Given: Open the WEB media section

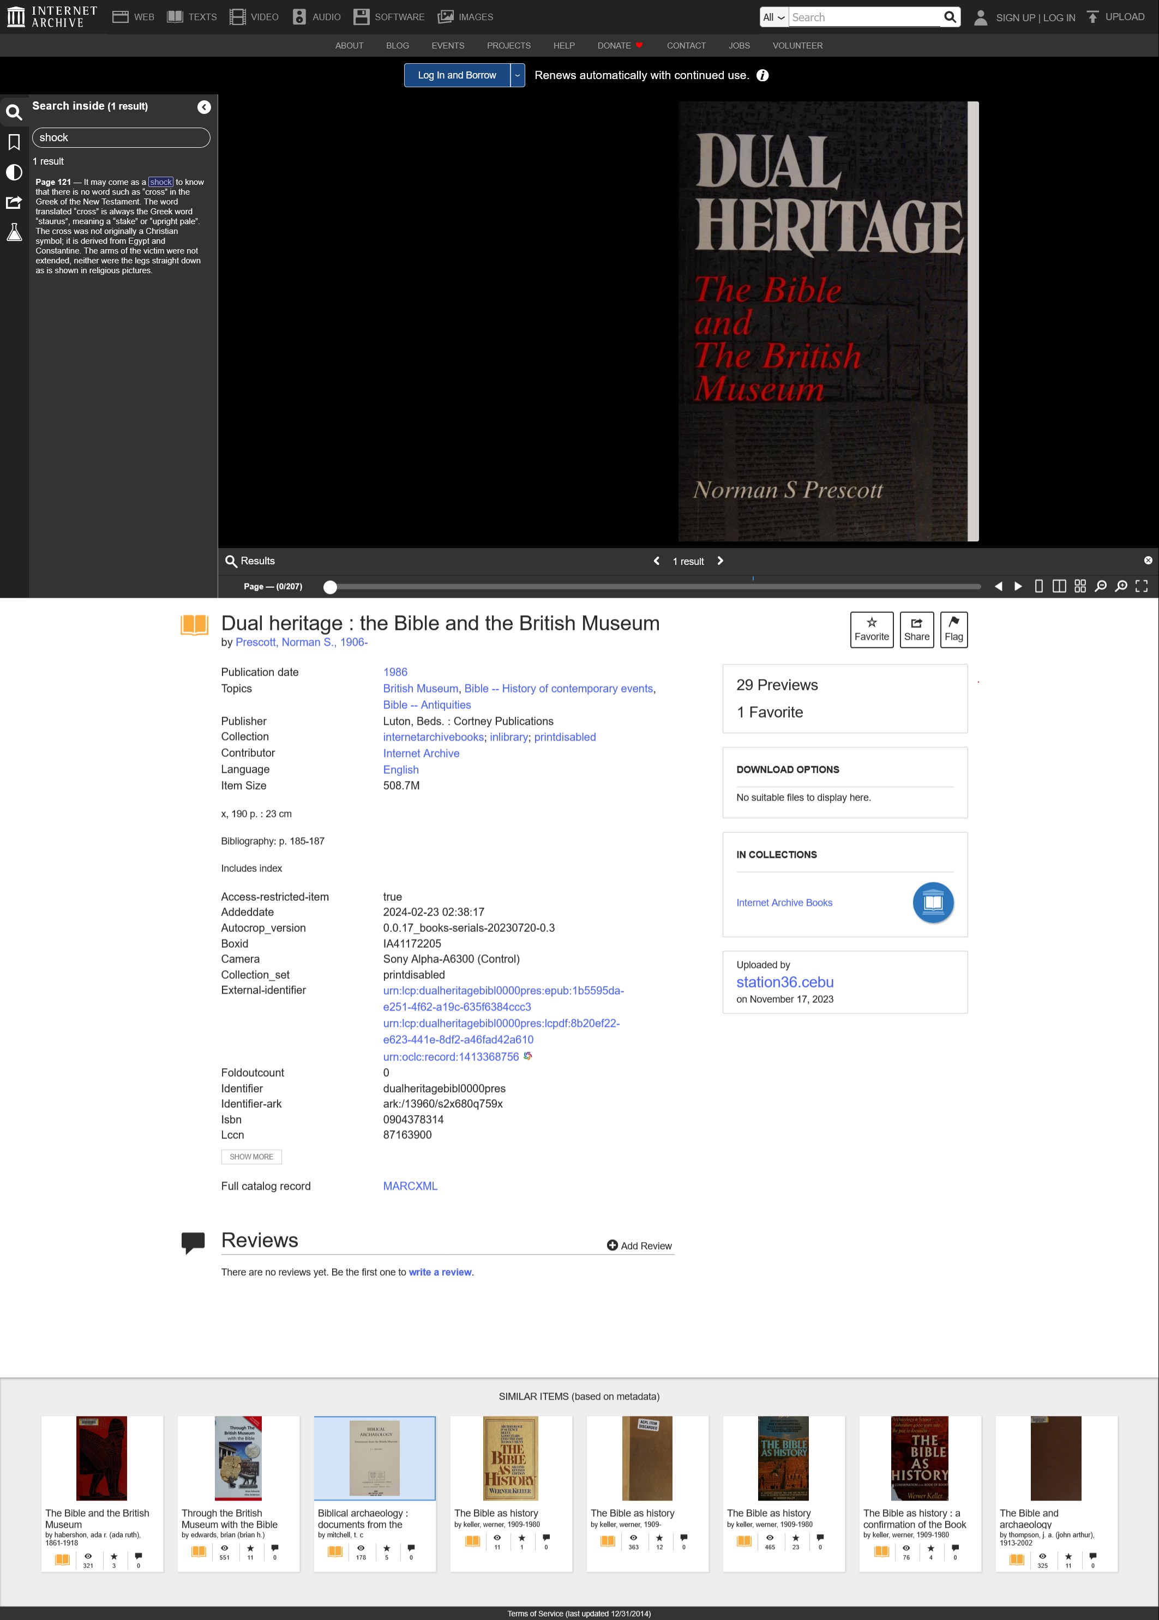Looking at the screenshot, I should (134, 17).
